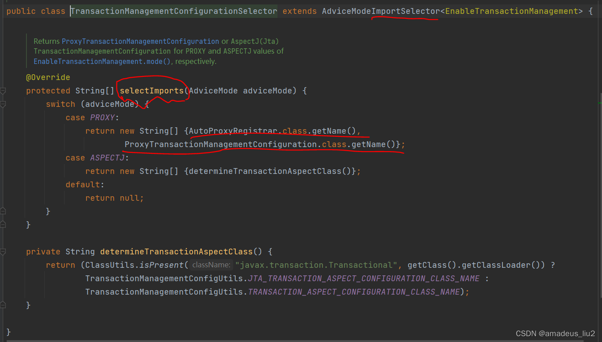Click the public keyword in class declaration
Image resolution: width=602 pixels, height=342 pixels.
pos(21,11)
